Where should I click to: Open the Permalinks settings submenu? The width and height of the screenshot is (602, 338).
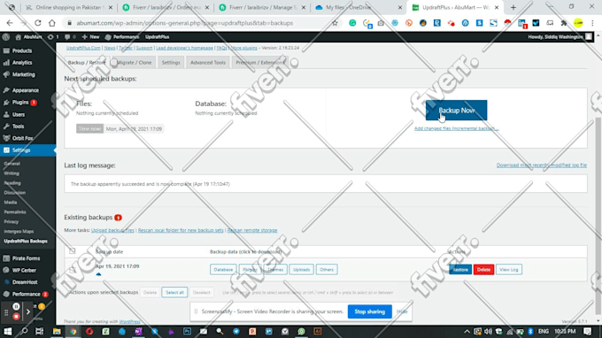[15, 211]
